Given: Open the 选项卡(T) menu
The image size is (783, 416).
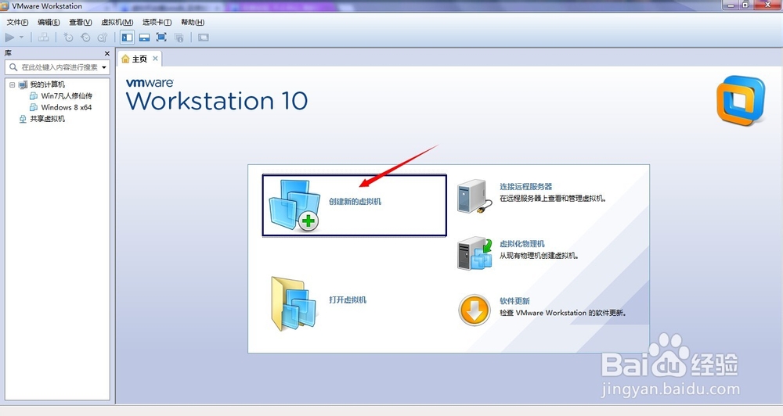Looking at the screenshot, I should click(x=157, y=22).
